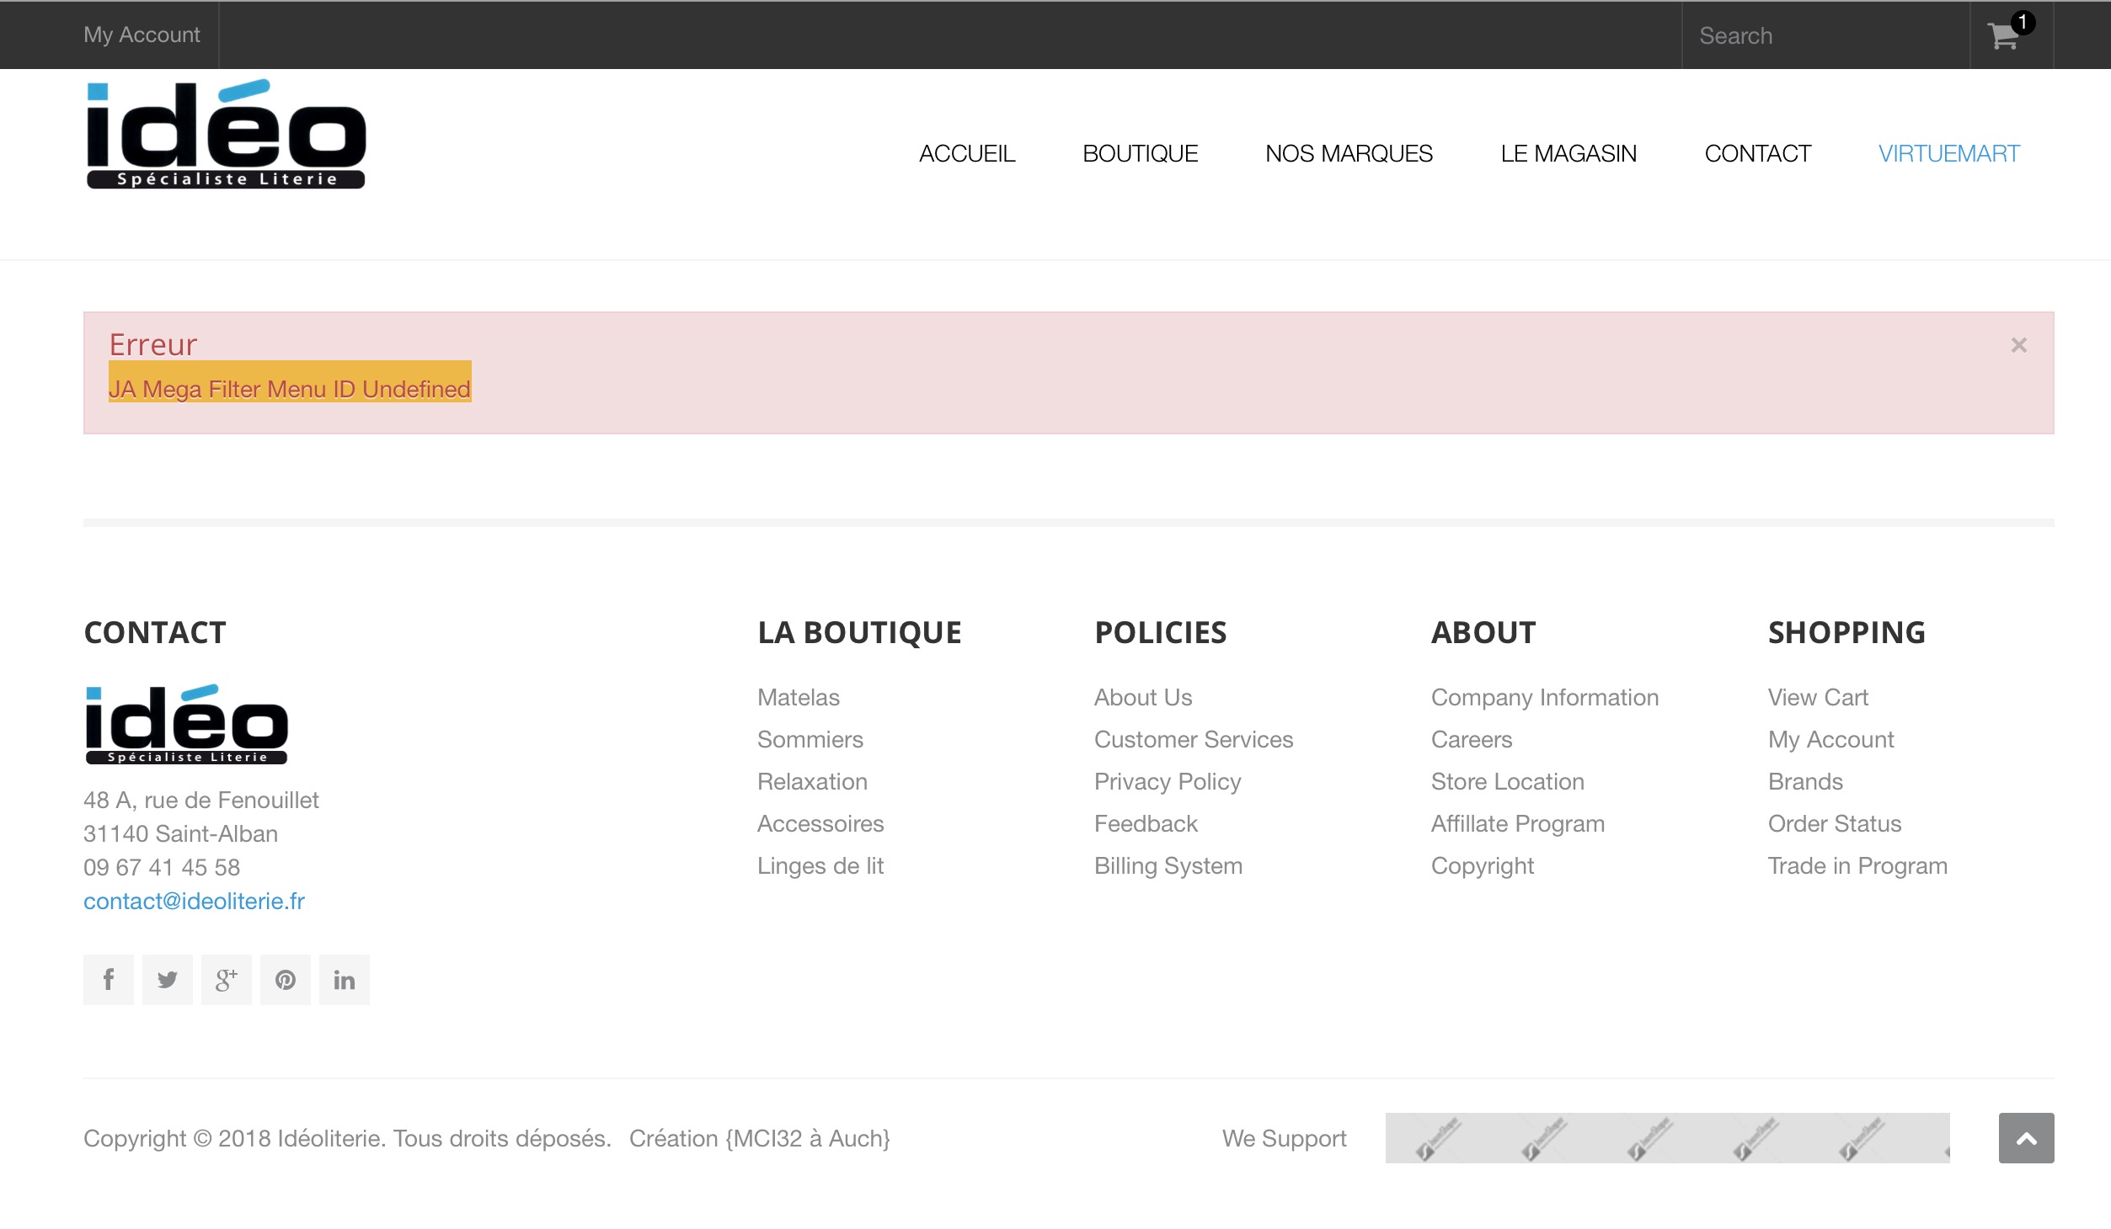Image resolution: width=2111 pixels, height=1229 pixels.
Task: Open the BOUTIQUE menu item
Action: pyautogui.click(x=1140, y=153)
